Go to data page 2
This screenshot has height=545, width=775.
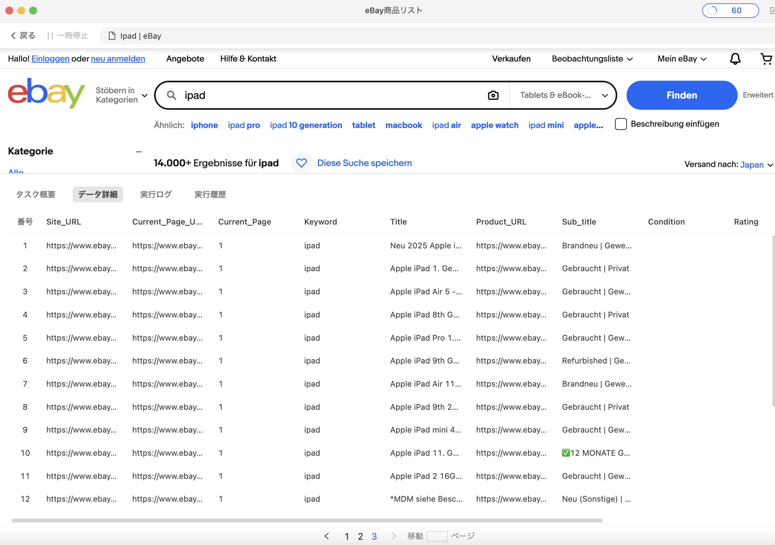point(360,536)
